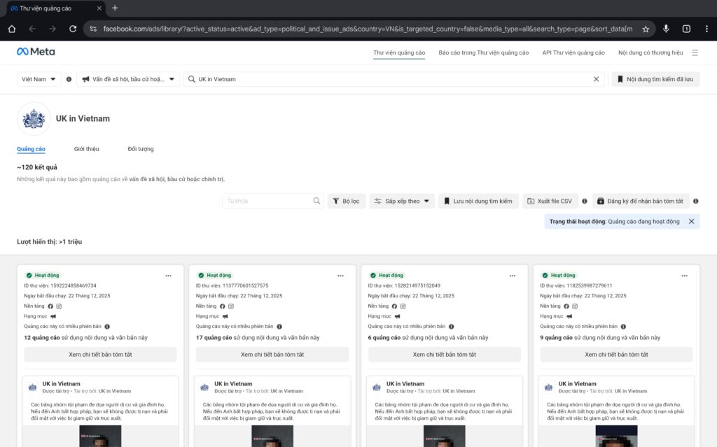The height and width of the screenshot is (447, 717).
Task: Open the 'Vấn đề xã hội, bầu cử' category dropdown
Action: 130,78
